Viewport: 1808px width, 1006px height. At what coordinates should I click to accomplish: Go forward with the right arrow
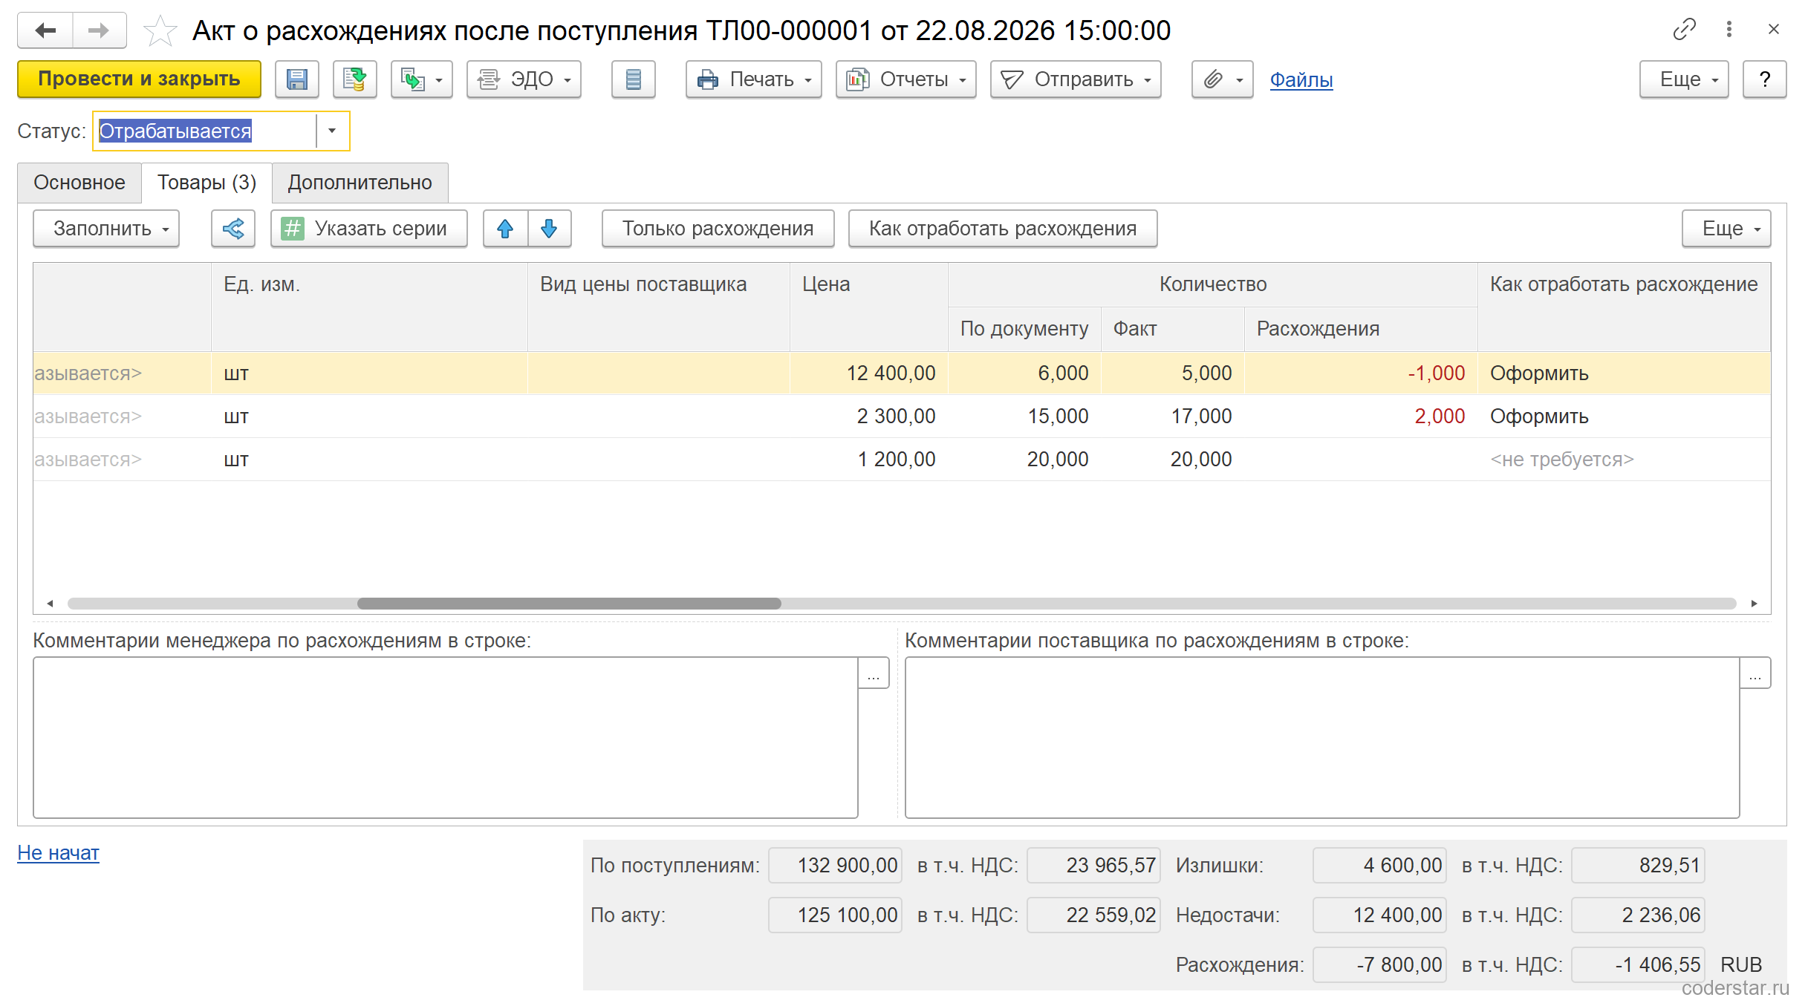click(99, 30)
